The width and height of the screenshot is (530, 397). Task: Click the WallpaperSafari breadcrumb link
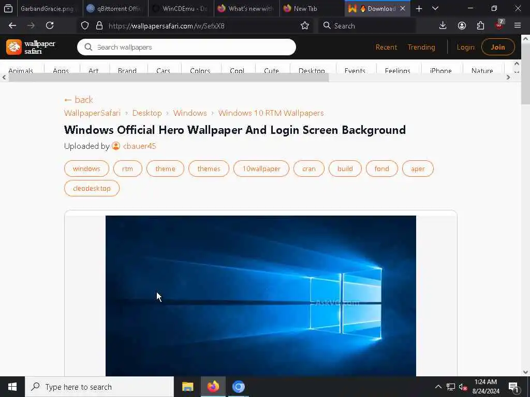point(92,113)
